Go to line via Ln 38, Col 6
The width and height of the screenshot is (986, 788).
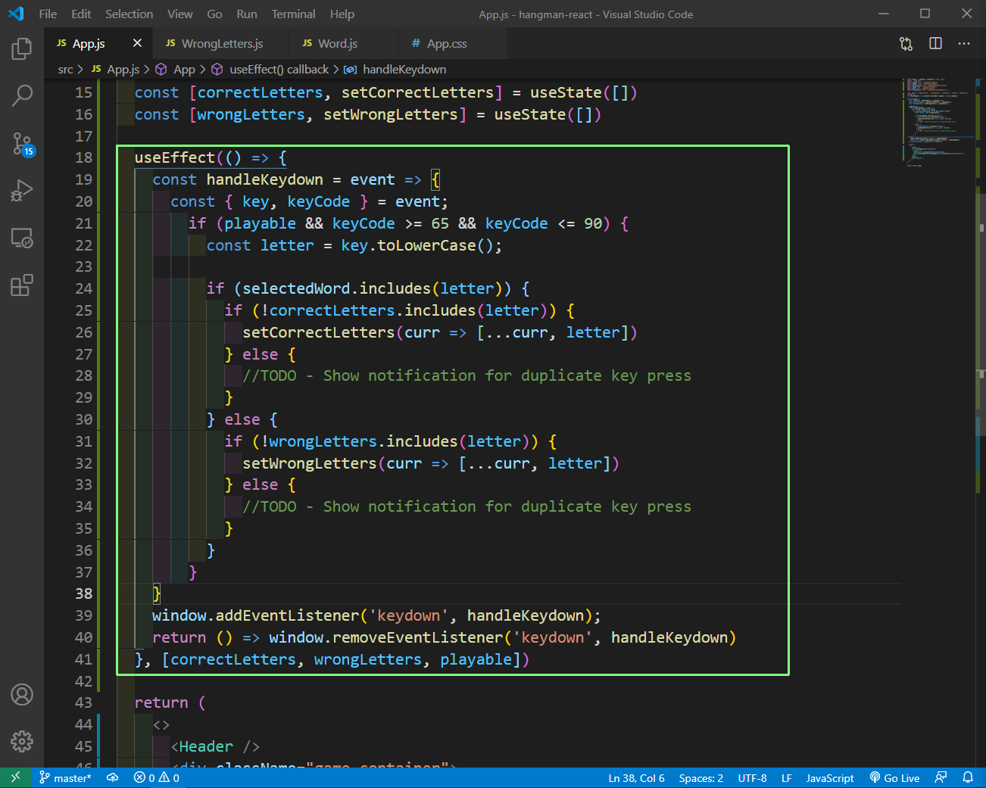point(636,777)
